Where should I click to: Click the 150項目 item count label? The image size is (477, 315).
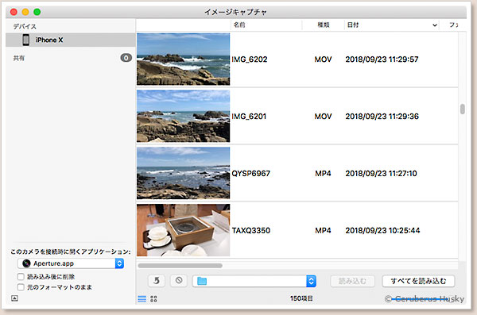[301, 298]
